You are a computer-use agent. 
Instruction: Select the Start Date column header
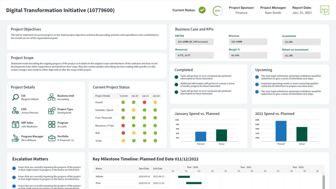point(144,169)
